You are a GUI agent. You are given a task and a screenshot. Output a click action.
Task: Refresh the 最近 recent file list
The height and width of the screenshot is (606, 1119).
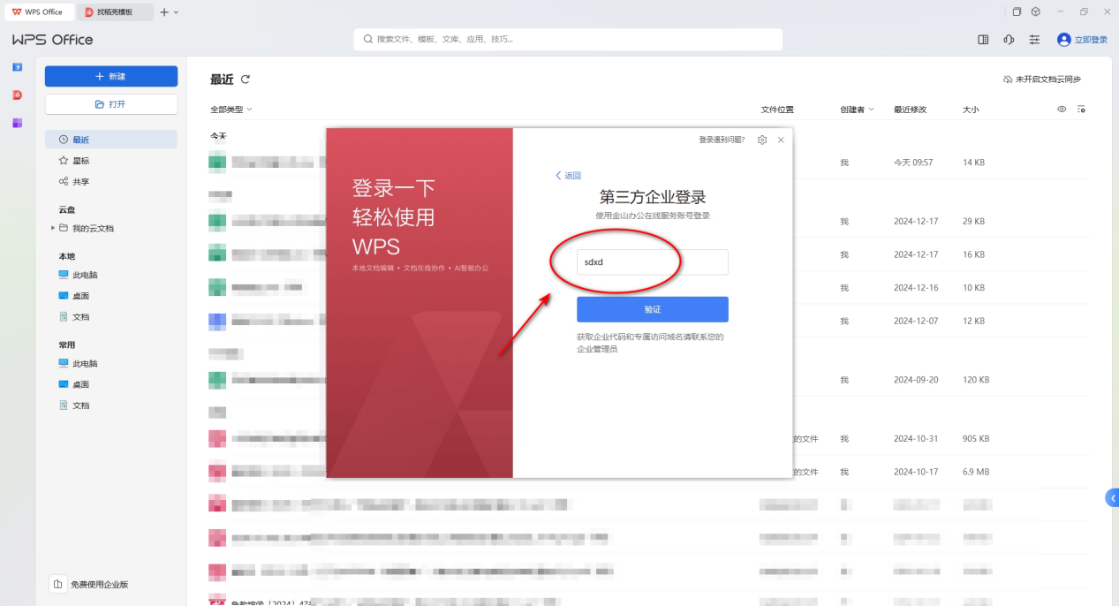pos(246,80)
